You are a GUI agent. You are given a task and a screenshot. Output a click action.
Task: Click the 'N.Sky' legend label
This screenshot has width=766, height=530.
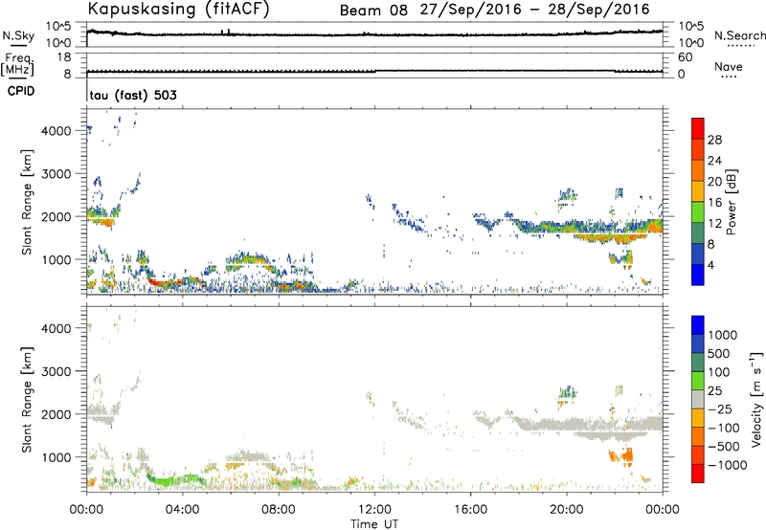18,35
